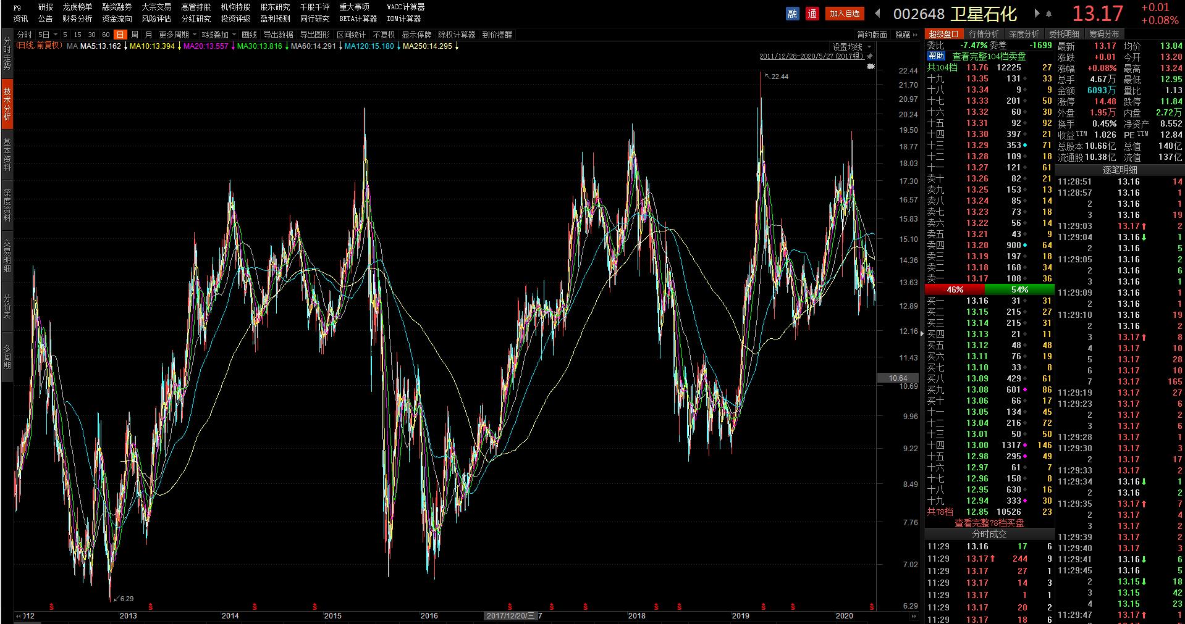Click the 22.44 high price marker on chart
The height and width of the screenshot is (624, 1185).
coord(777,77)
